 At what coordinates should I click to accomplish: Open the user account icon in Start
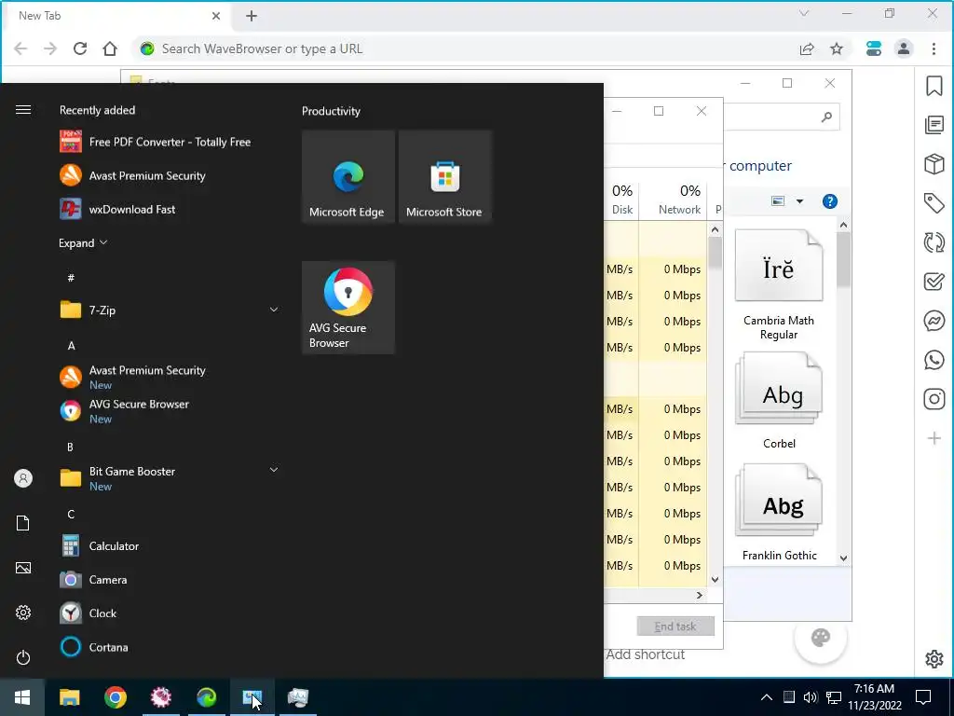click(x=23, y=478)
